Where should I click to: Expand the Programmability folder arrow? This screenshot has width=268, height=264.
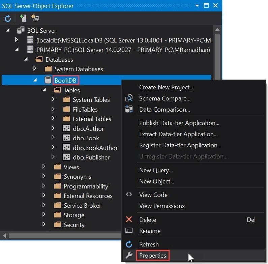(x=44, y=186)
